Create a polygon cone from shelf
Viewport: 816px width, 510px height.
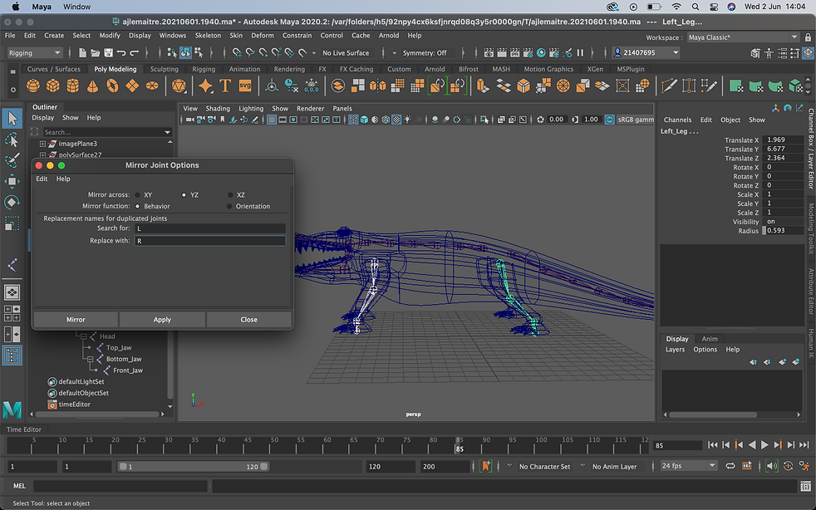coord(92,86)
